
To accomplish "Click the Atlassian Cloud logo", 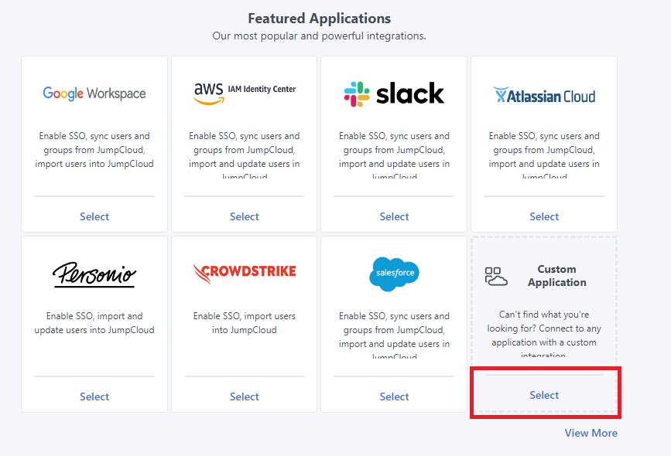I will [x=544, y=95].
